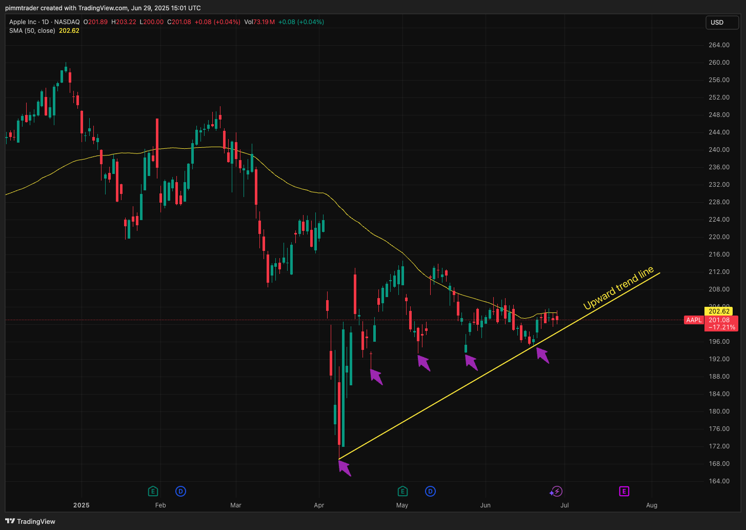Open the blue dividend marker after May

(430, 492)
